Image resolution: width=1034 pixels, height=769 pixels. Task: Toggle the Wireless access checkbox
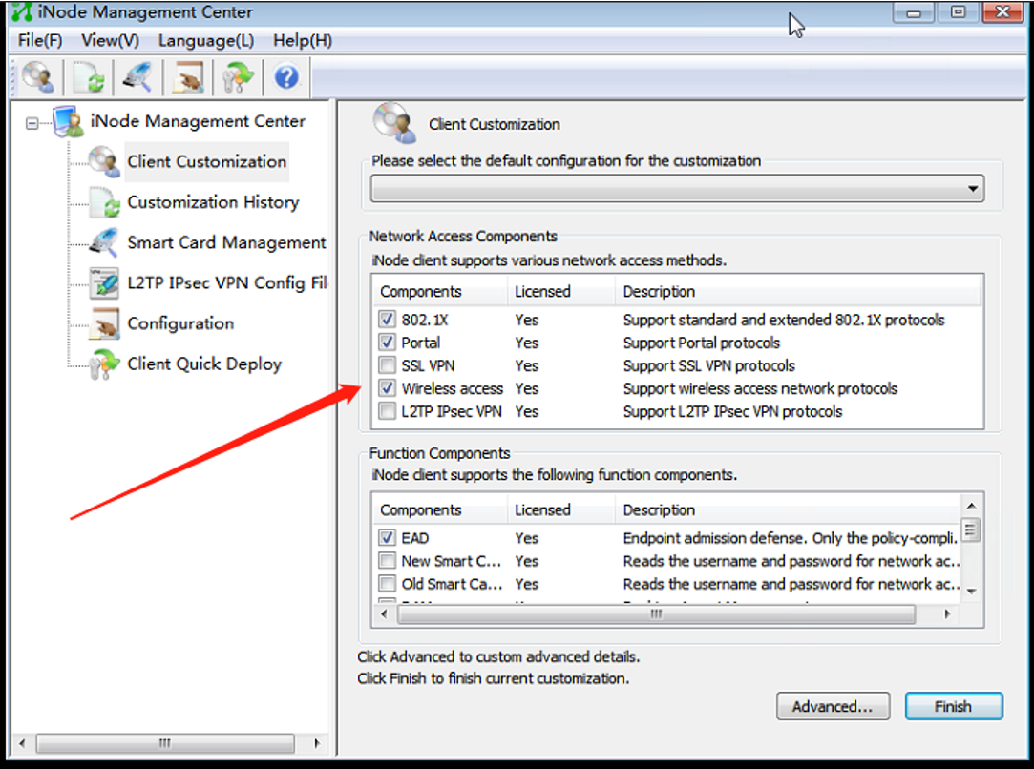pos(387,388)
